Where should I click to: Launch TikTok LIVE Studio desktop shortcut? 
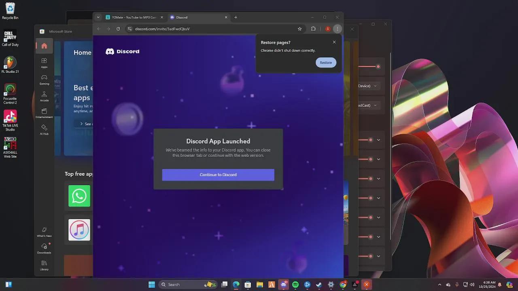pos(10,120)
